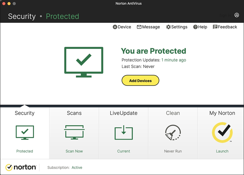Viewport: 244px width, 175px height.
Task: Switch to the Scans tab title
Action: [x=74, y=113]
